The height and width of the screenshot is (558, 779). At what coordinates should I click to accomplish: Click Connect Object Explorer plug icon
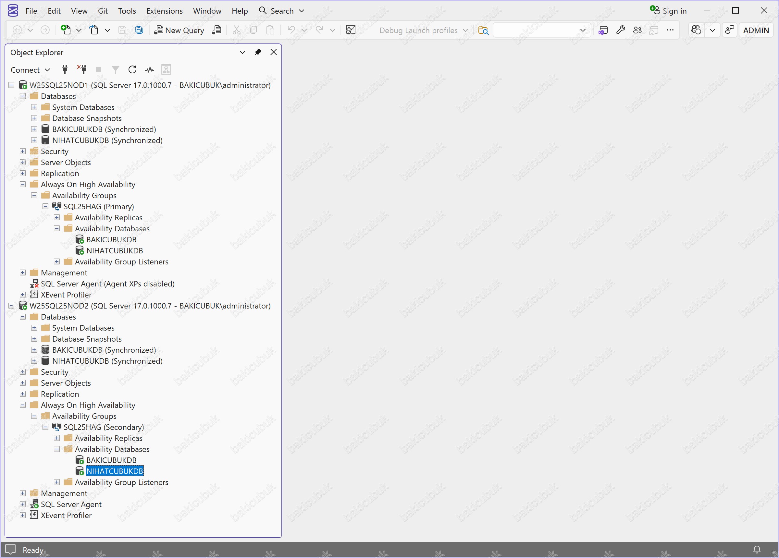[65, 70]
